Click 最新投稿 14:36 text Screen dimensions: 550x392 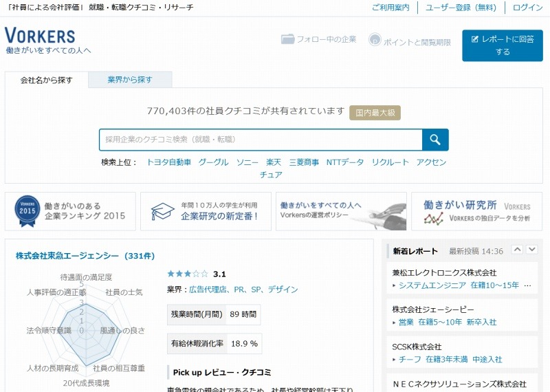(476, 251)
